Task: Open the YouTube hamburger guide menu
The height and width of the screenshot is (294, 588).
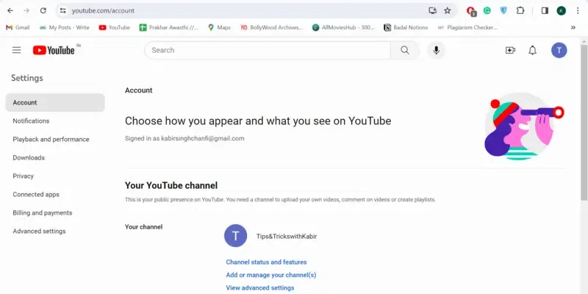Action: [x=16, y=50]
